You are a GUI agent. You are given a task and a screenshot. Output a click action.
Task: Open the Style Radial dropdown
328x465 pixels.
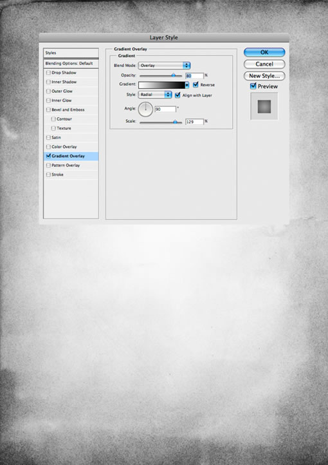click(x=155, y=95)
